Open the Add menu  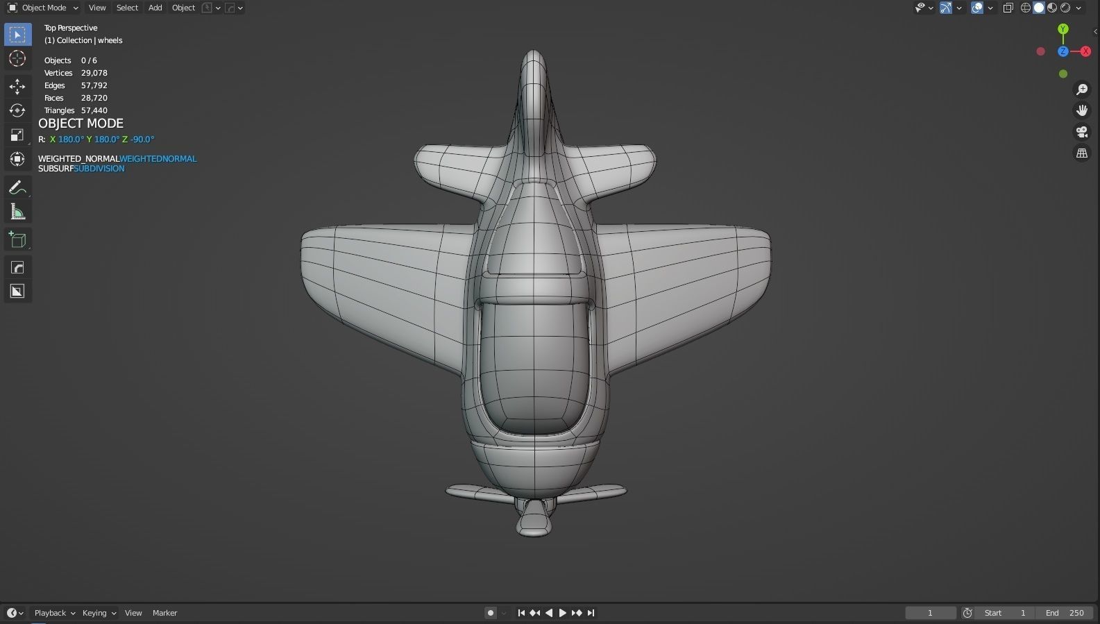click(x=155, y=8)
